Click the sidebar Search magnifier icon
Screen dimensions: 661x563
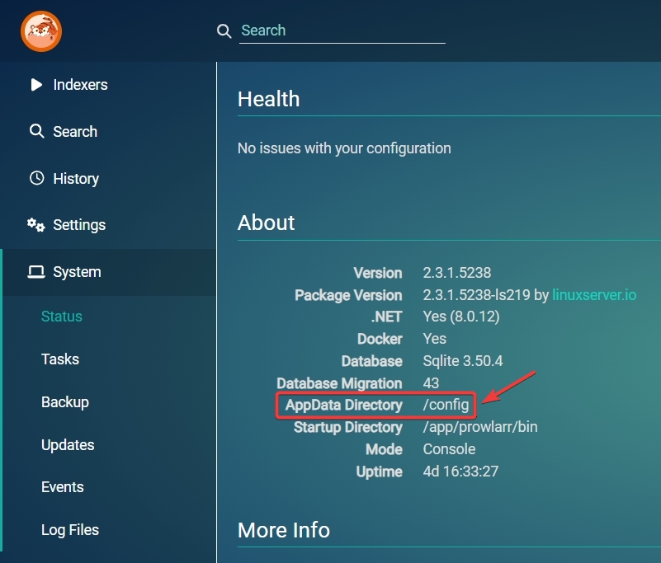click(x=36, y=132)
